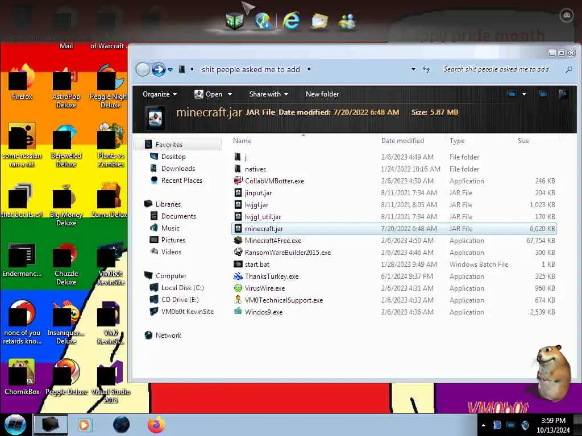Click the taskbar clock
The height and width of the screenshot is (436, 582).
coord(553,425)
